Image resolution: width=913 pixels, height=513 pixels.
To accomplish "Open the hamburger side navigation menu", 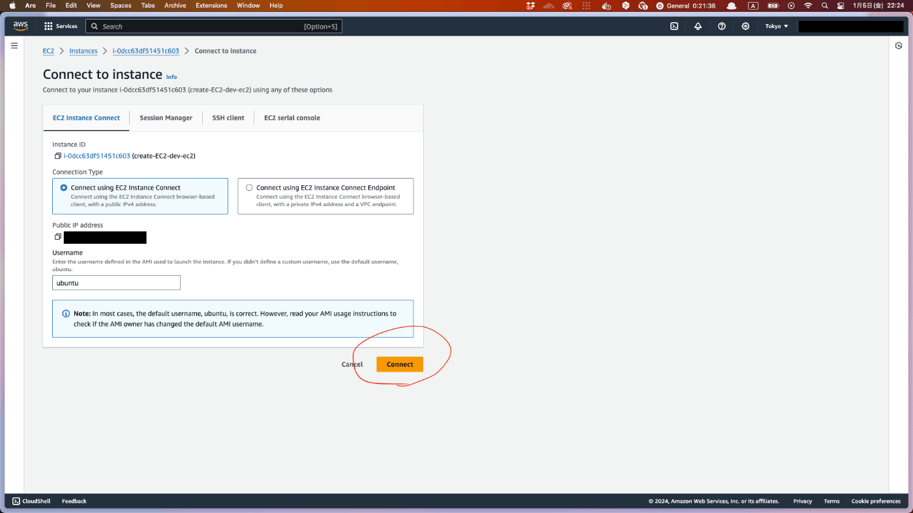I will (14, 46).
